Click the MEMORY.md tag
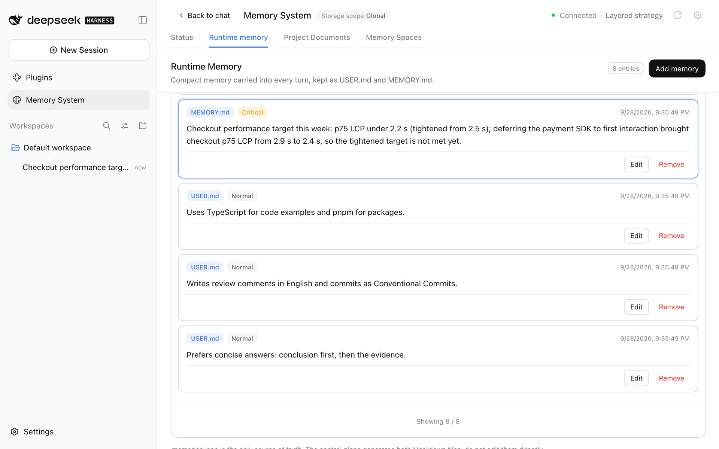719x449 pixels. tap(210, 112)
